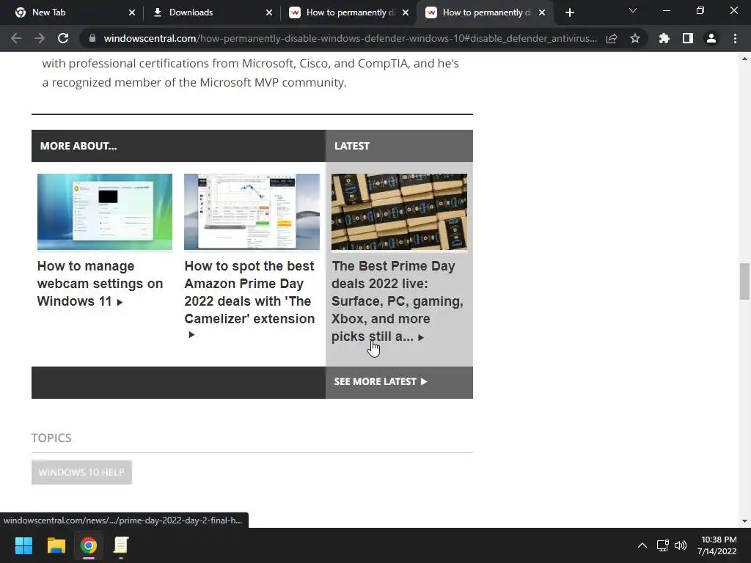Share this page using the share icon
Screen dimensions: 751x563
click(x=612, y=38)
